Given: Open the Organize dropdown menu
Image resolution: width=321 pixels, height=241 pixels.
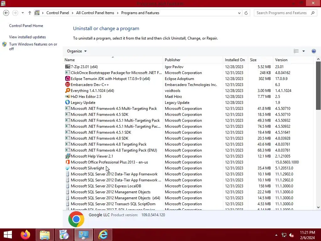Looking at the screenshot, I should tap(77, 51).
